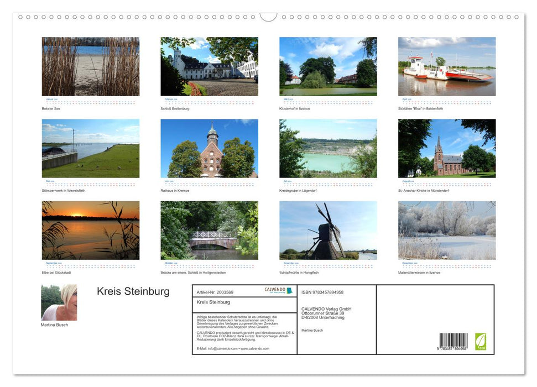Image resolution: width=537 pixels, height=387 pixels.
Task: Click the Martina Busch portrait photo
Action: [59, 302]
